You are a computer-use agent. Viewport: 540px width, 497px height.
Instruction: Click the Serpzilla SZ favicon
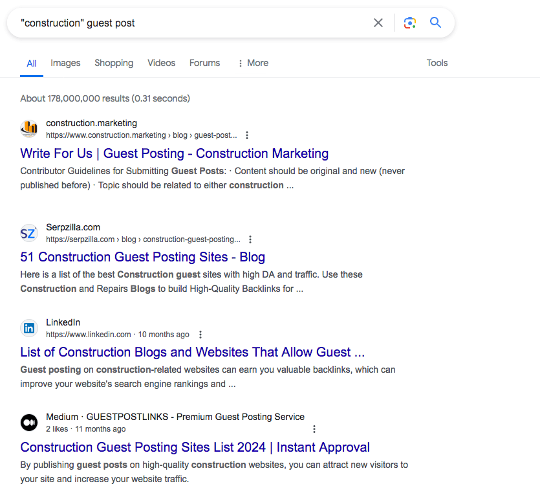coord(29,233)
